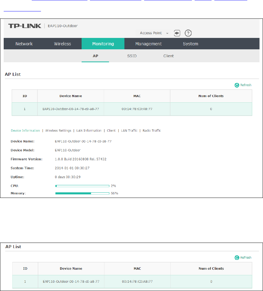The image size is (263, 291).
Task: Click the CPU usage progress bar
Action: pyautogui.click(x=82, y=186)
